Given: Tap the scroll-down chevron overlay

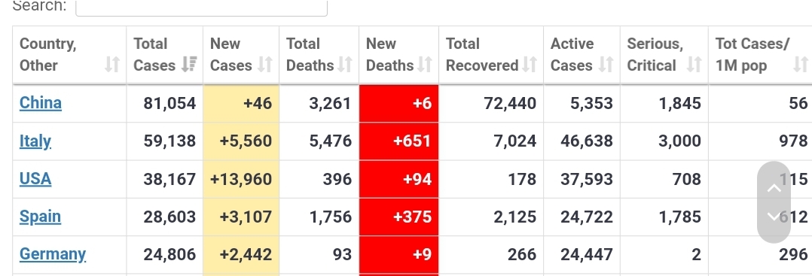Looking at the screenshot, I should click(774, 217).
